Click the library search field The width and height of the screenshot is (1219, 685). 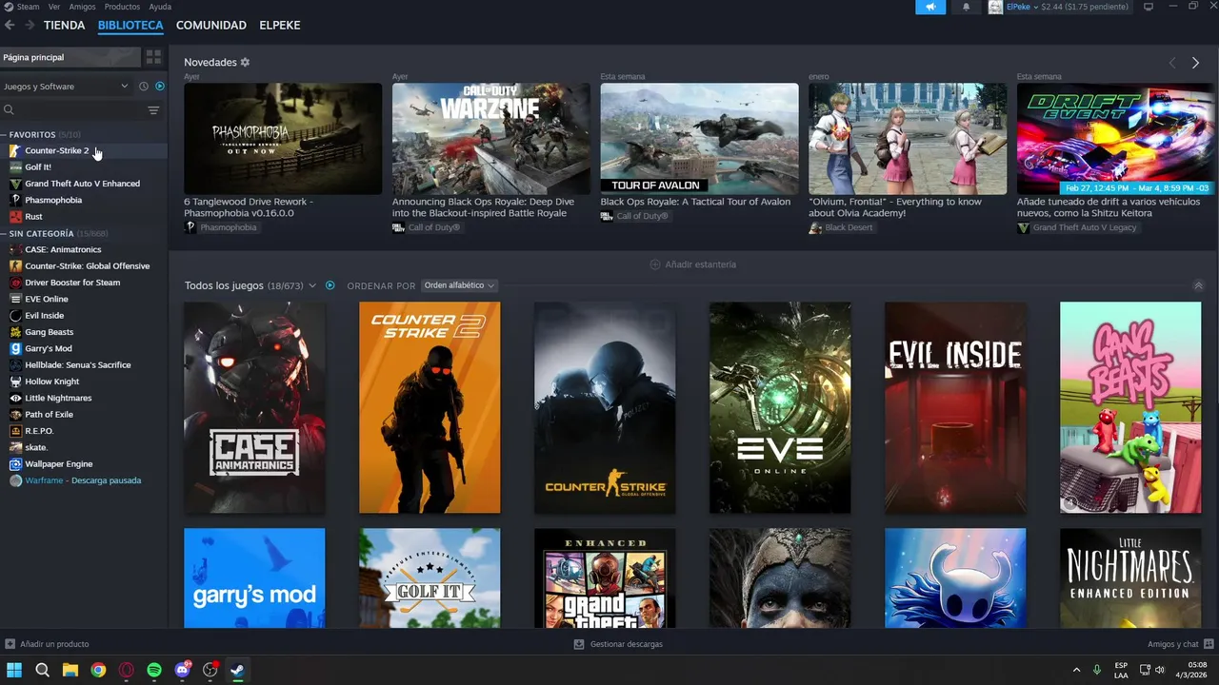coord(71,110)
